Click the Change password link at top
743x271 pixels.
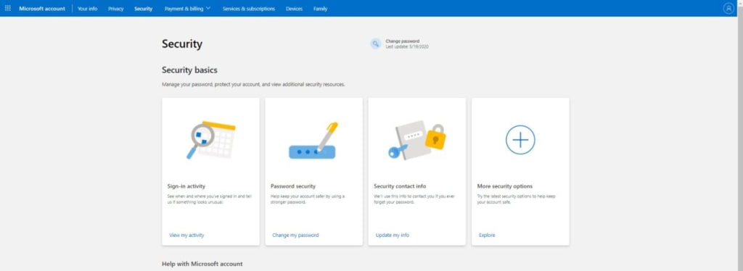click(402, 41)
